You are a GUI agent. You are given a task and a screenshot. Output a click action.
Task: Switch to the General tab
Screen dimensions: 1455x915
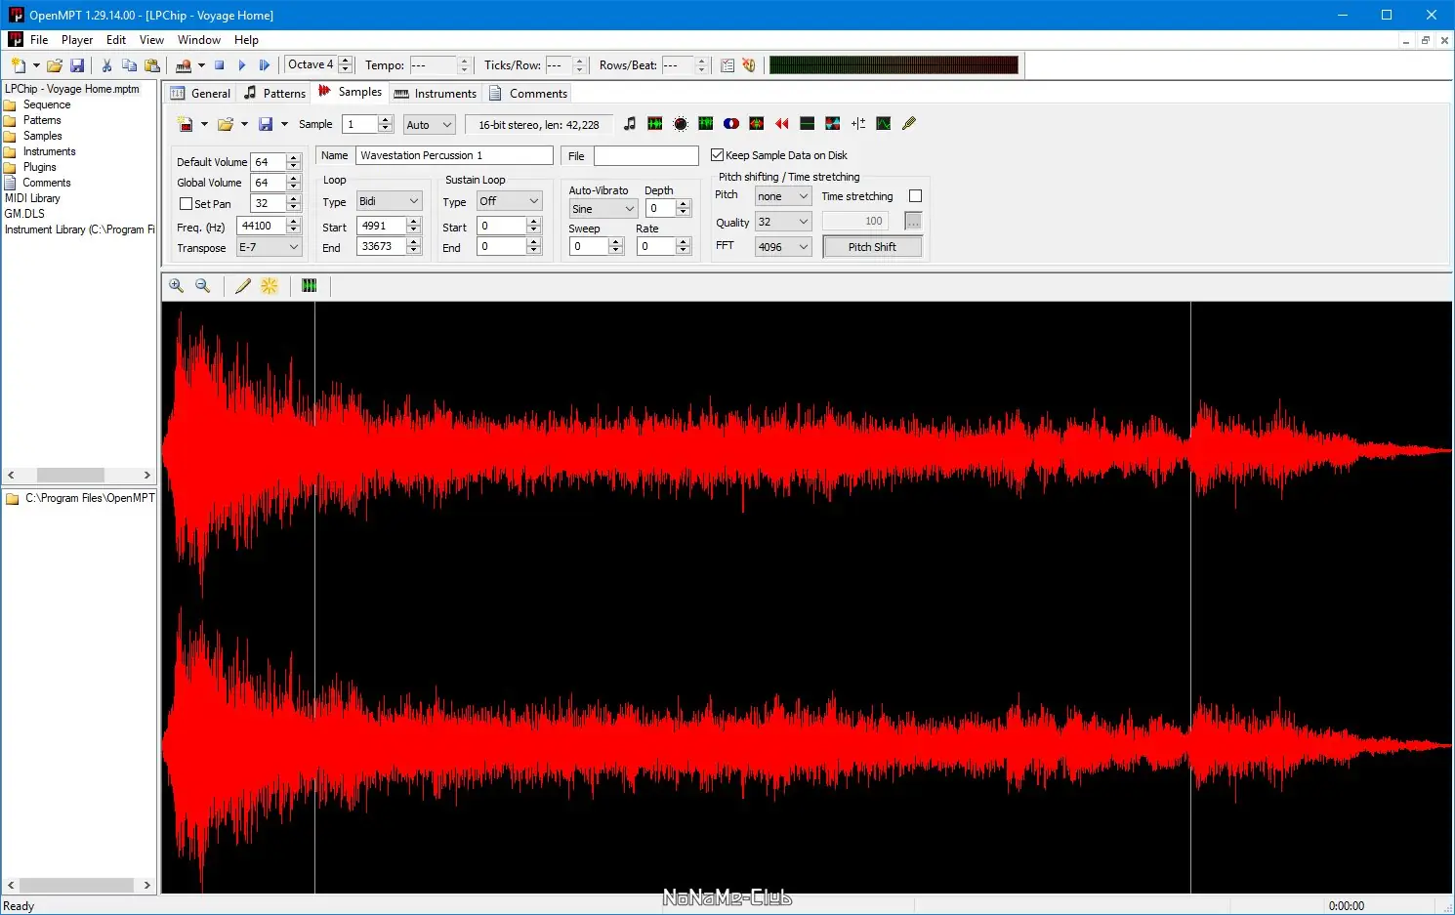coord(200,94)
